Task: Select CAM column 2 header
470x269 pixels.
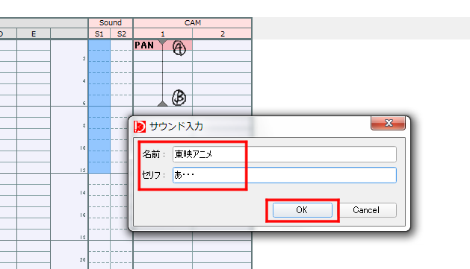Action: pos(223,34)
